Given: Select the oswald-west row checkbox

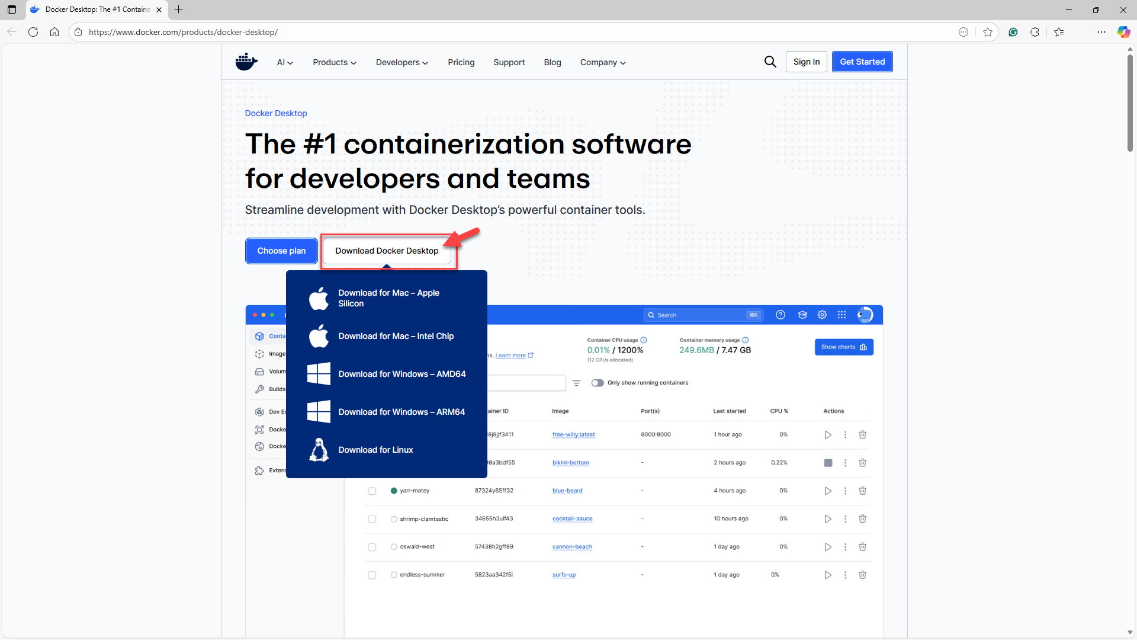Looking at the screenshot, I should click(372, 546).
